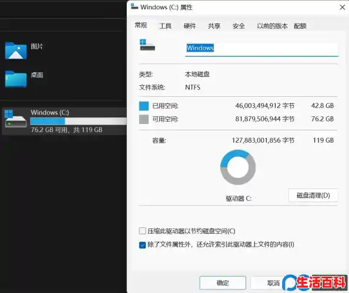Image resolution: width=349 pixels, height=293 pixels.
Task: Open the 以前的版本 tab
Action: coord(272,26)
